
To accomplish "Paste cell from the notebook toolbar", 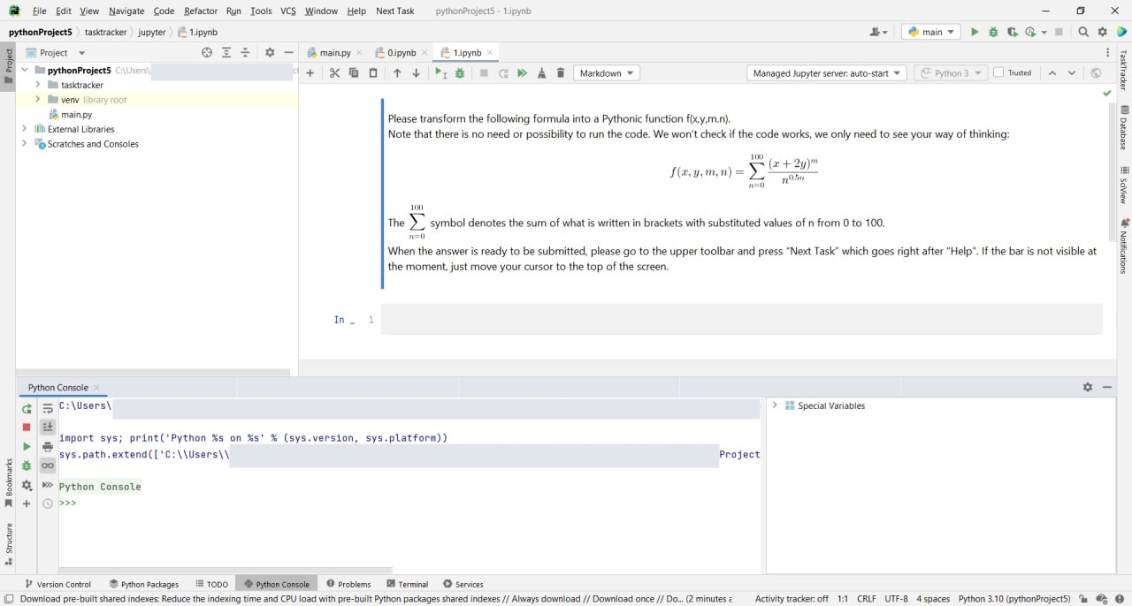I will coord(373,73).
